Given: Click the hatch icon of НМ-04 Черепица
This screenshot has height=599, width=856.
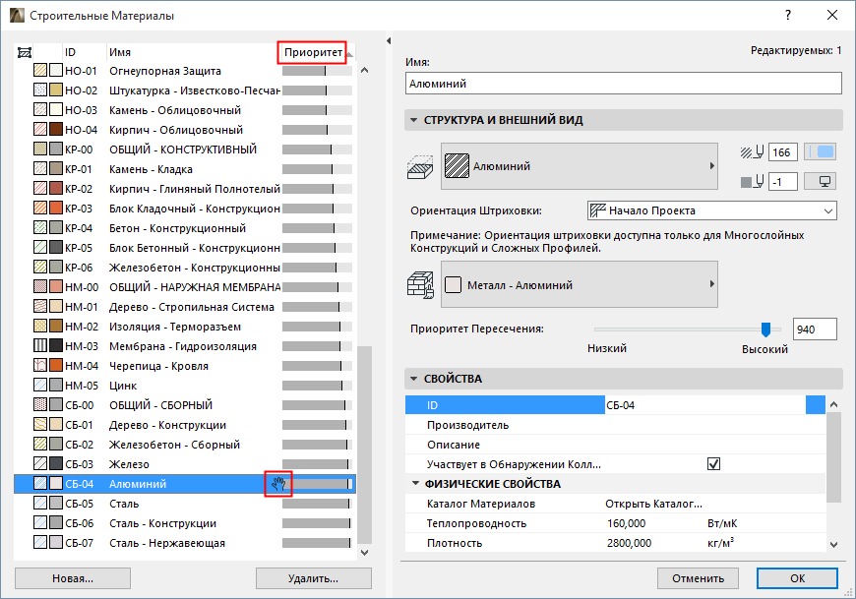Looking at the screenshot, I should pyautogui.click(x=40, y=365).
